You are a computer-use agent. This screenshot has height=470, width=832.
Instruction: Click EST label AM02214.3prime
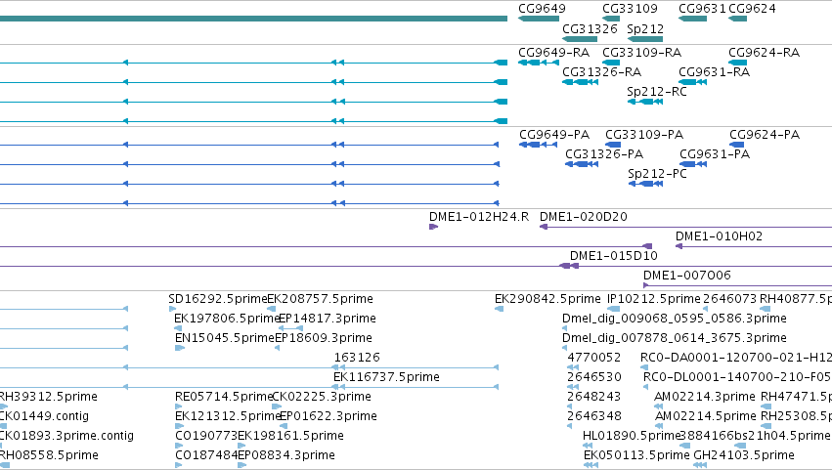click(705, 397)
